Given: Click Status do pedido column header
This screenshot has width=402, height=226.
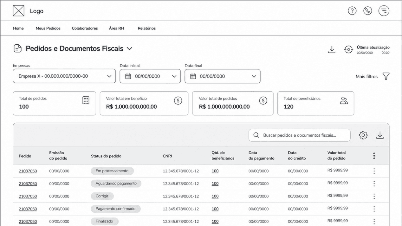Looking at the screenshot, I should tap(106, 156).
